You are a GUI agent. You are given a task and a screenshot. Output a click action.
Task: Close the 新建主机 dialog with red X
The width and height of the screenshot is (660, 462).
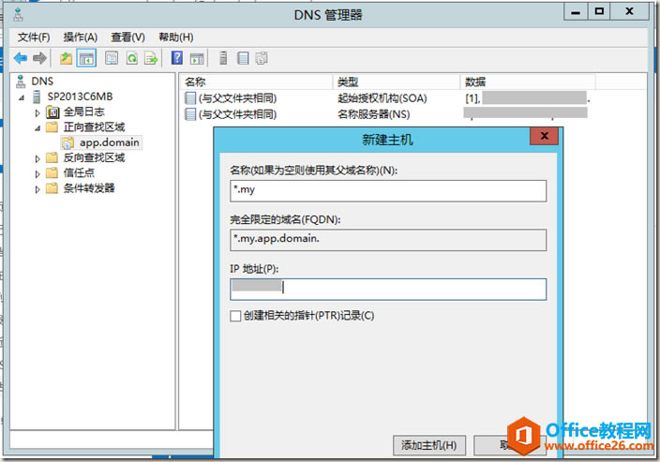click(544, 136)
